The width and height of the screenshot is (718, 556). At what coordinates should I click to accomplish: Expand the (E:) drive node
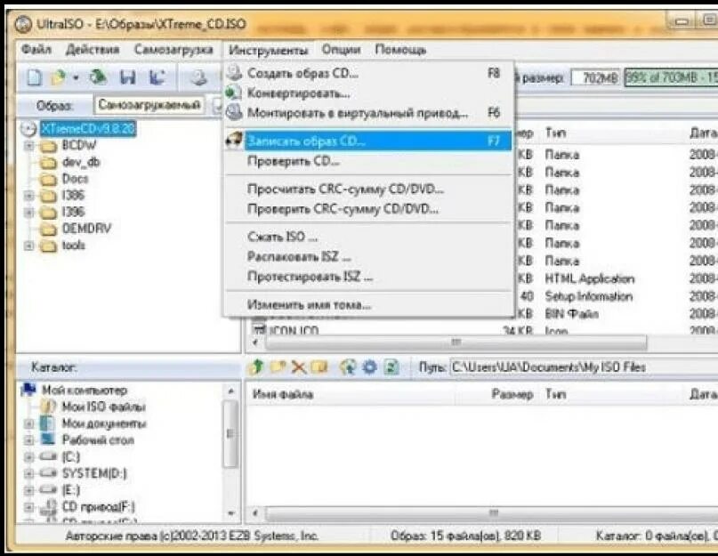point(28,490)
